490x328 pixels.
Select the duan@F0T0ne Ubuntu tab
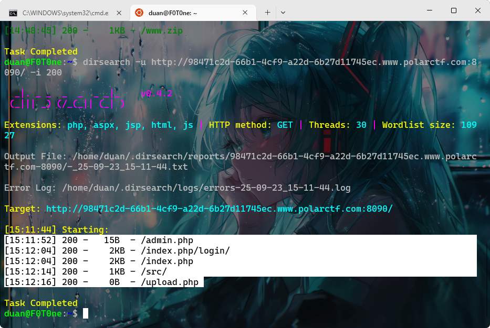coord(193,13)
